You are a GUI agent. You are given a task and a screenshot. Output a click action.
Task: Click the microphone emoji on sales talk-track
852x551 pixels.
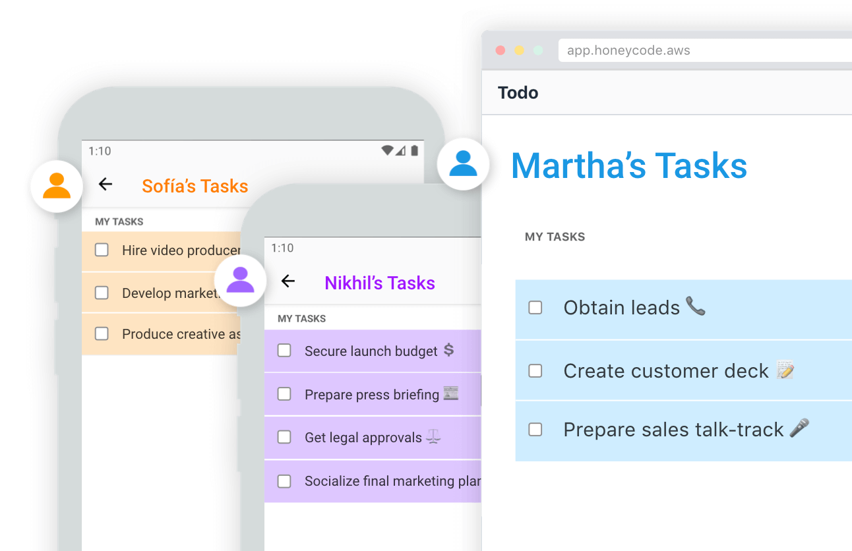[799, 428]
